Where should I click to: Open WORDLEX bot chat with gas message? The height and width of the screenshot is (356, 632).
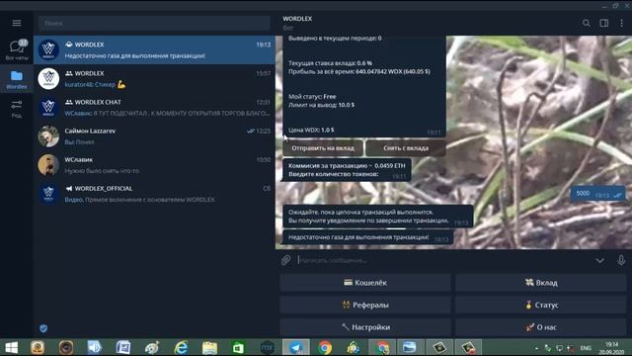pyautogui.click(x=154, y=50)
